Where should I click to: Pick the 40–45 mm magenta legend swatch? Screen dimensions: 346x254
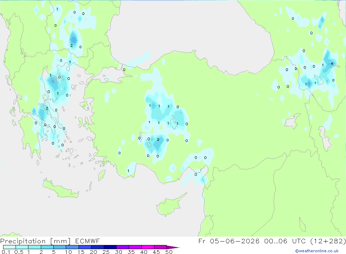pos(148,247)
